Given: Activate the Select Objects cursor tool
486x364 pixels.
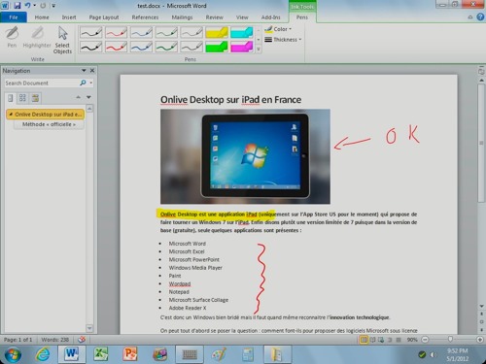Looking at the screenshot, I should [x=62, y=40].
